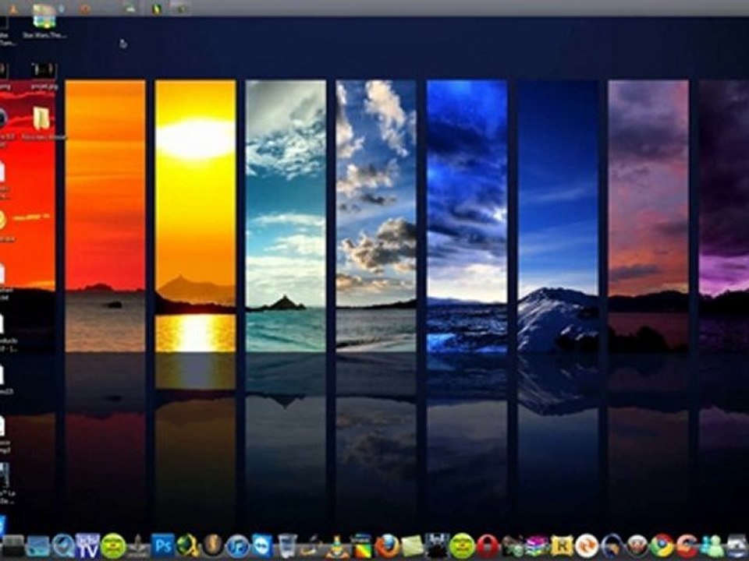Open the yellow sticky notes icon

(412, 545)
